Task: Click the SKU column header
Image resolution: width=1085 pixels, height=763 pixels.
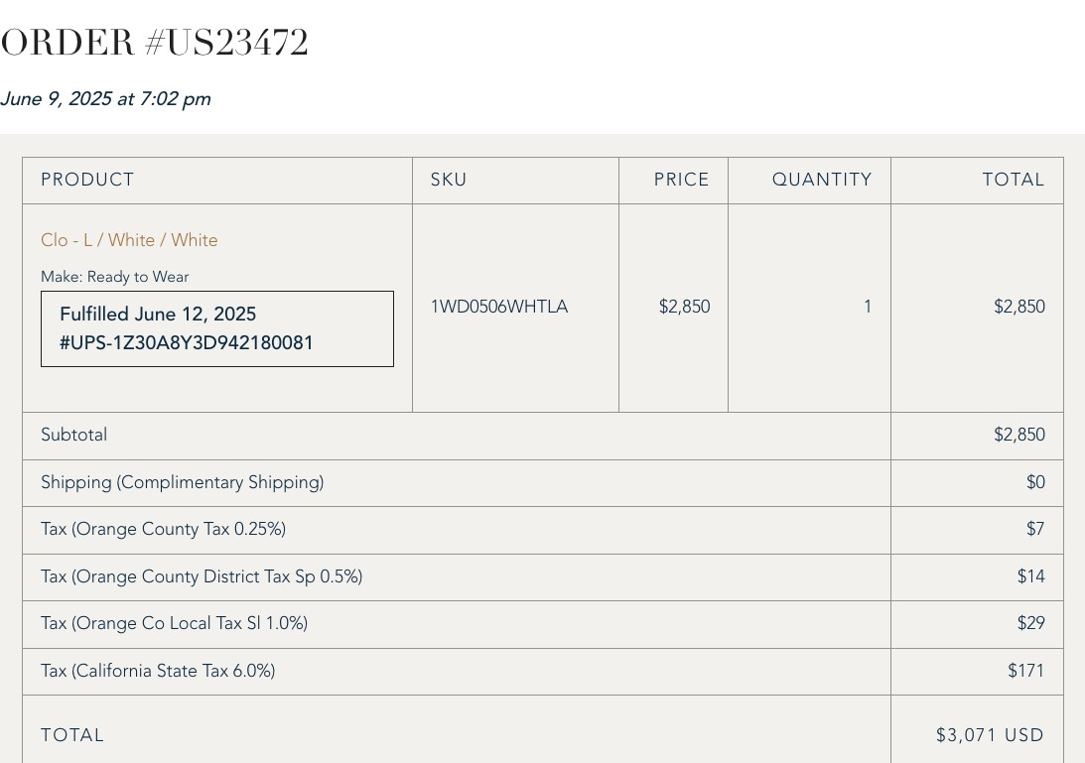Action: click(449, 180)
